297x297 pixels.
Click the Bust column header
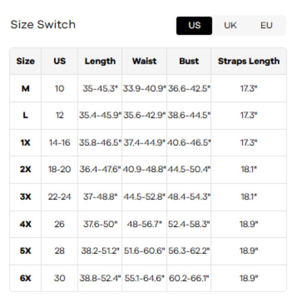(x=189, y=61)
